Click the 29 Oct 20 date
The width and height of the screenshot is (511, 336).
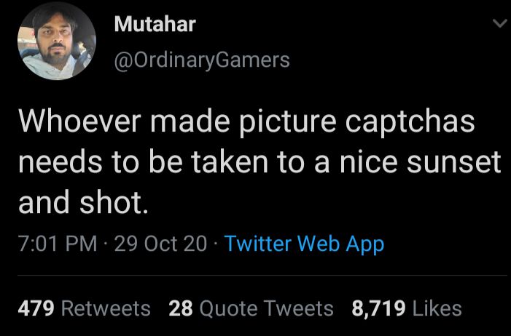[160, 244]
